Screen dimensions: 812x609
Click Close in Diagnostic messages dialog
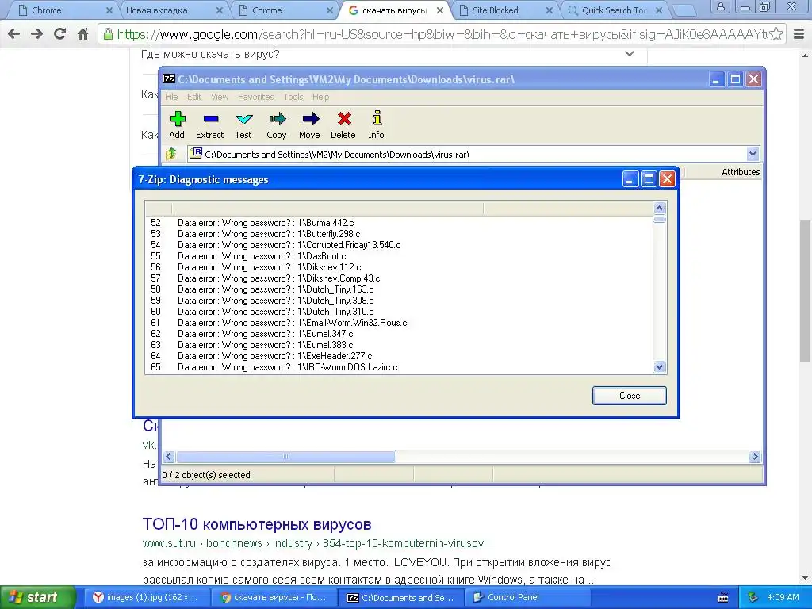[x=629, y=396]
